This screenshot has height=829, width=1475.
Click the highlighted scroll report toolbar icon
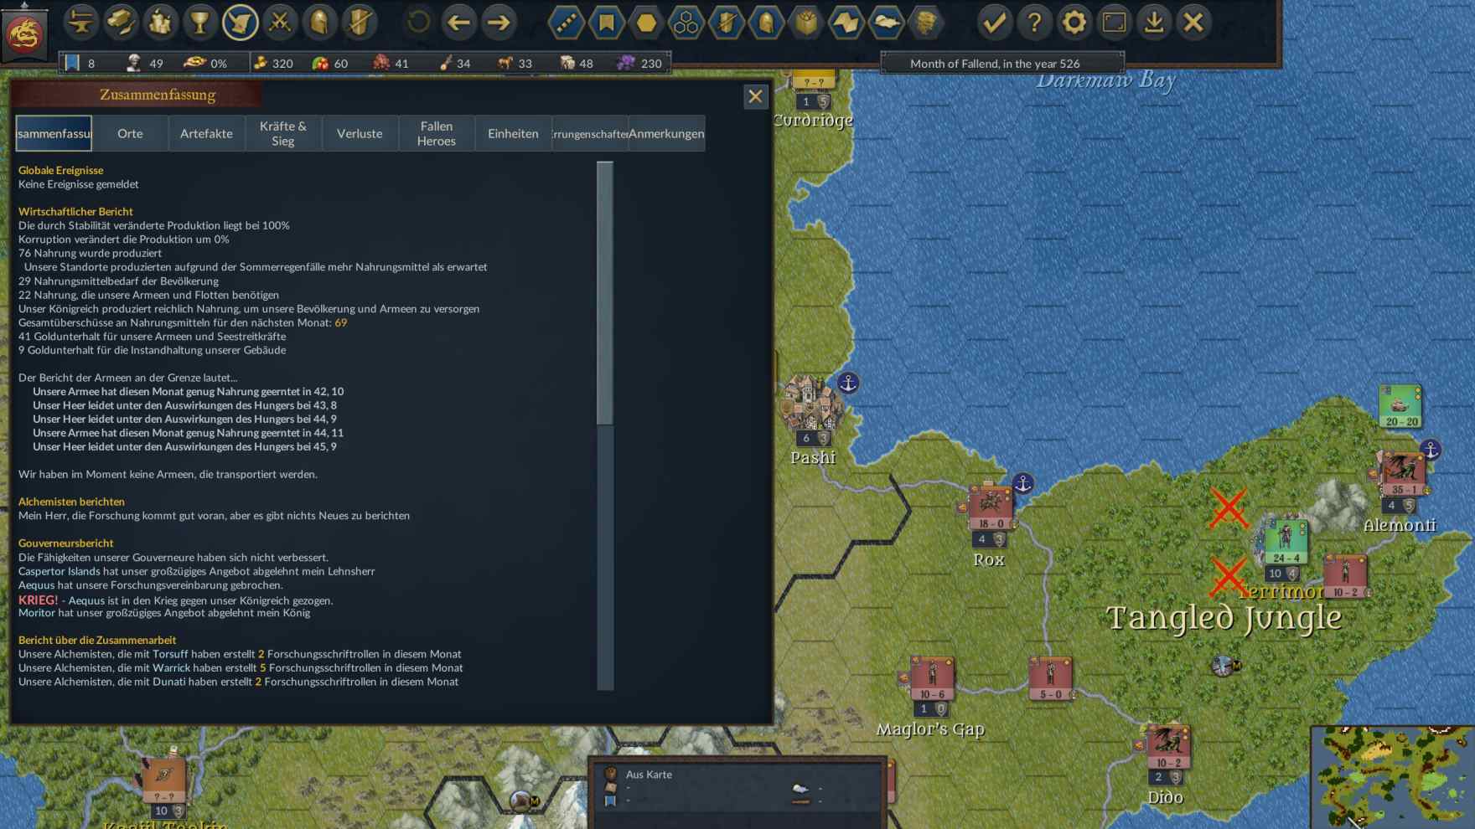click(x=240, y=23)
